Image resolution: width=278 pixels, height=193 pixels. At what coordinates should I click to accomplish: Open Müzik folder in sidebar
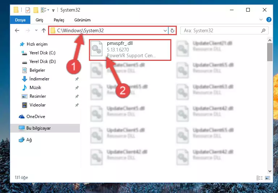pos(35,88)
